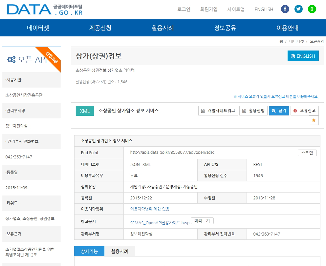Switch to ENGLISH in top header

tap(264, 9)
